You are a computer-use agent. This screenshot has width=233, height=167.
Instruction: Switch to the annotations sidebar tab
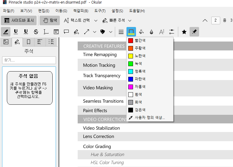(17, 42)
